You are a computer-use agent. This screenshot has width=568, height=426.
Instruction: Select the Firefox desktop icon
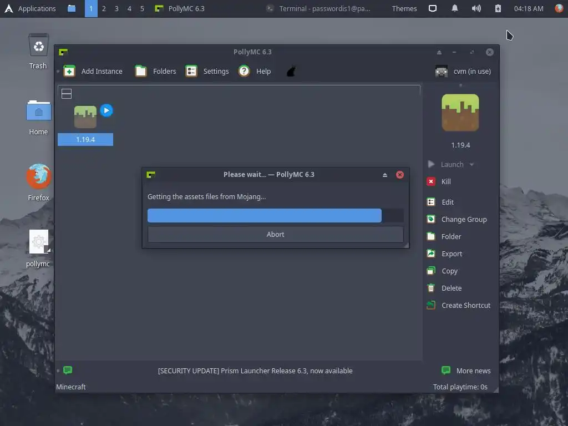coord(38,182)
